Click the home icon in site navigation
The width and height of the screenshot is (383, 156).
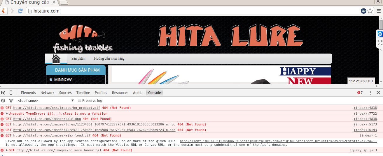(56, 58)
